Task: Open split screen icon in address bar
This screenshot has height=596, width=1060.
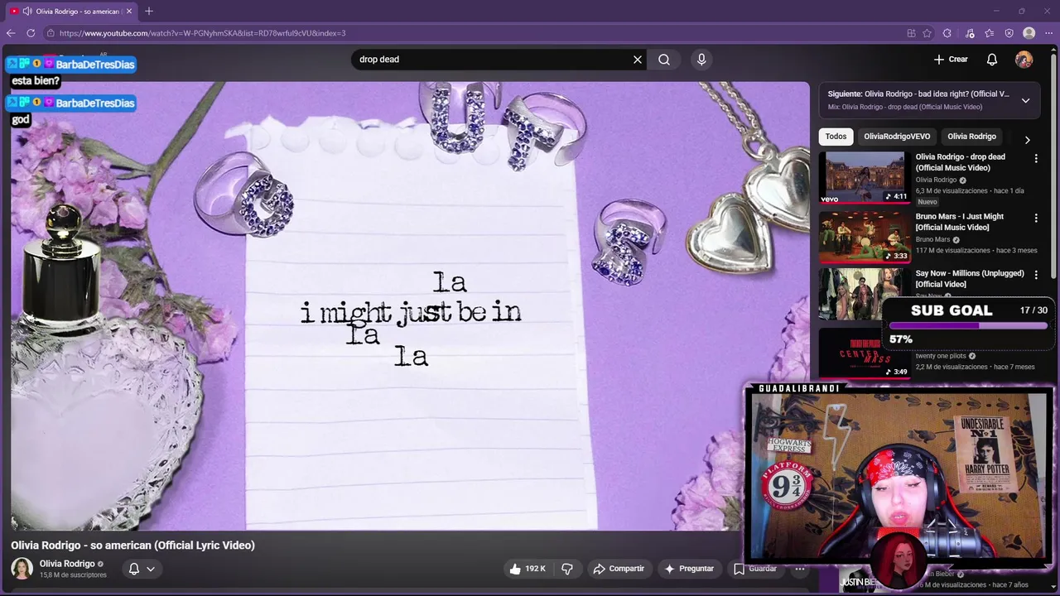Action: point(911,33)
